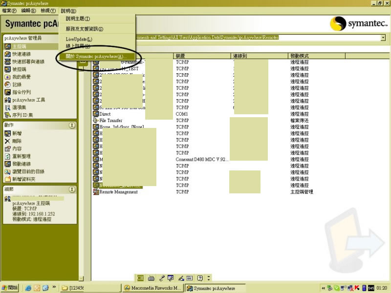The height and width of the screenshot is (293, 391).
Task: Open the remotes path dropdown arrow
Action: (x=383, y=38)
